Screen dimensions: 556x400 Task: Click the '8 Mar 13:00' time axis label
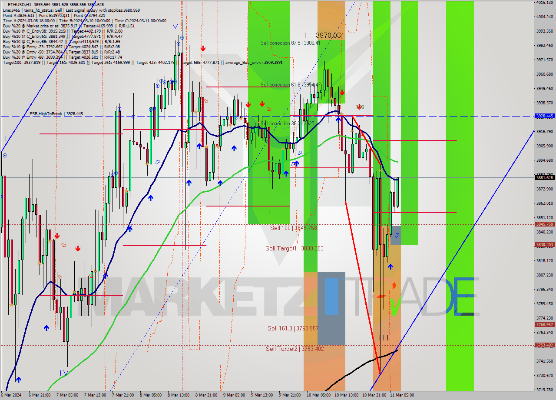pos(178,395)
